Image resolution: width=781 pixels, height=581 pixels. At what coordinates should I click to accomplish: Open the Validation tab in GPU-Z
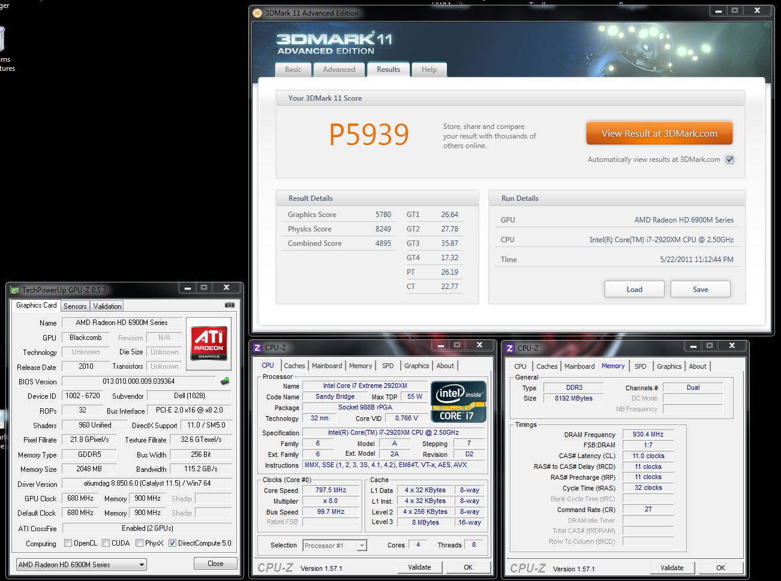tap(107, 306)
